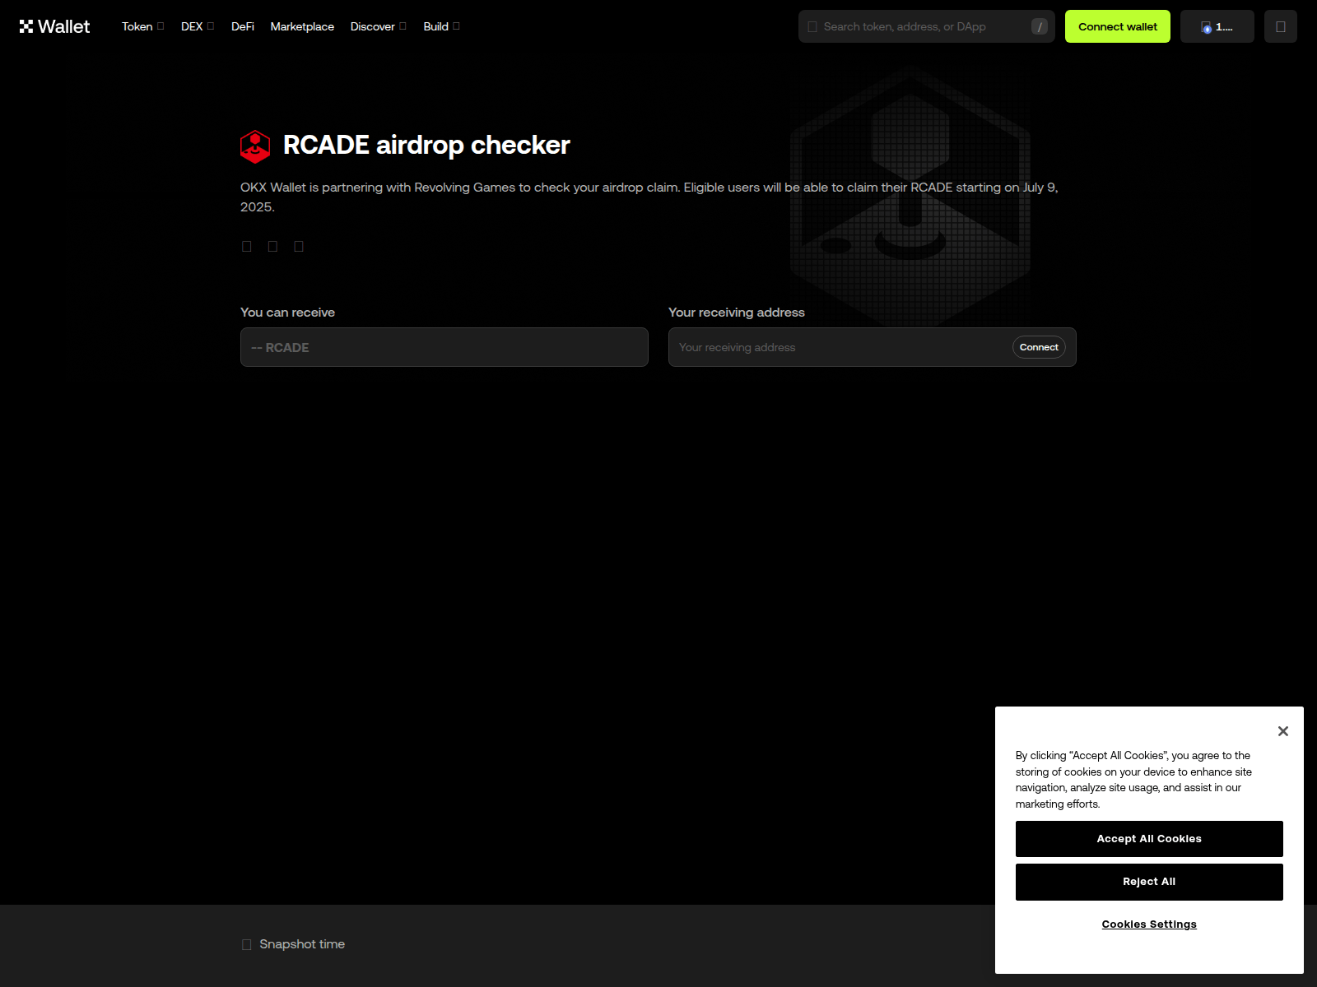Click the OKX Wallet logo
The width and height of the screenshot is (1317, 987).
pyautogui.click(x=54, y=26)
